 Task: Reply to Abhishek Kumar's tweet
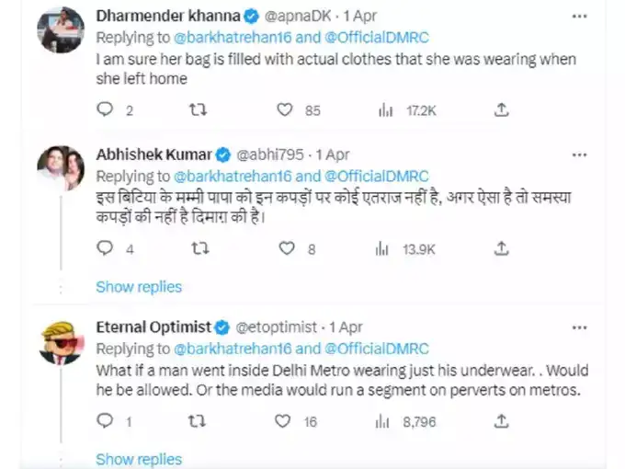(105, 248)
